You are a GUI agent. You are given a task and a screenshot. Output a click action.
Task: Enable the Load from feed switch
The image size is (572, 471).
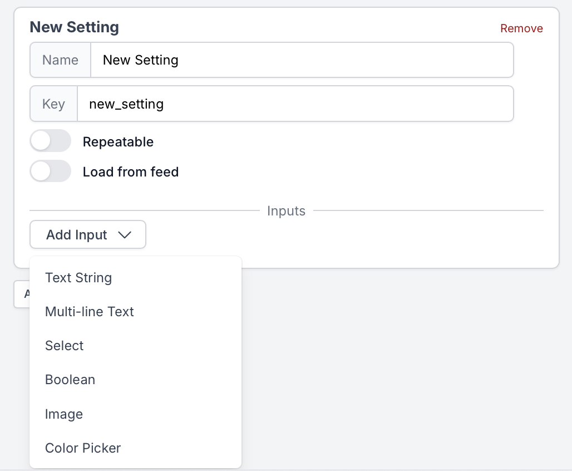tap(50, 171)
